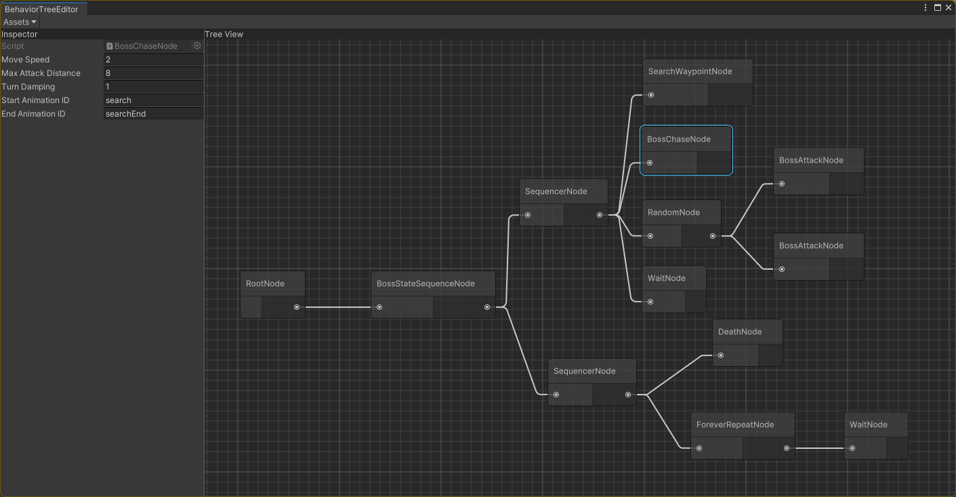
Task: Edit the Move Speed field
Action: [x=153, y=60]
